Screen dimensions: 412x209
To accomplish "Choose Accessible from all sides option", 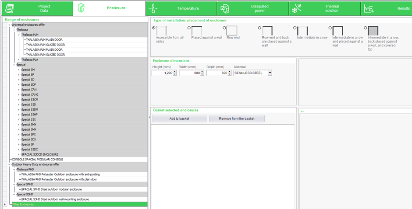I will point(154,28).
